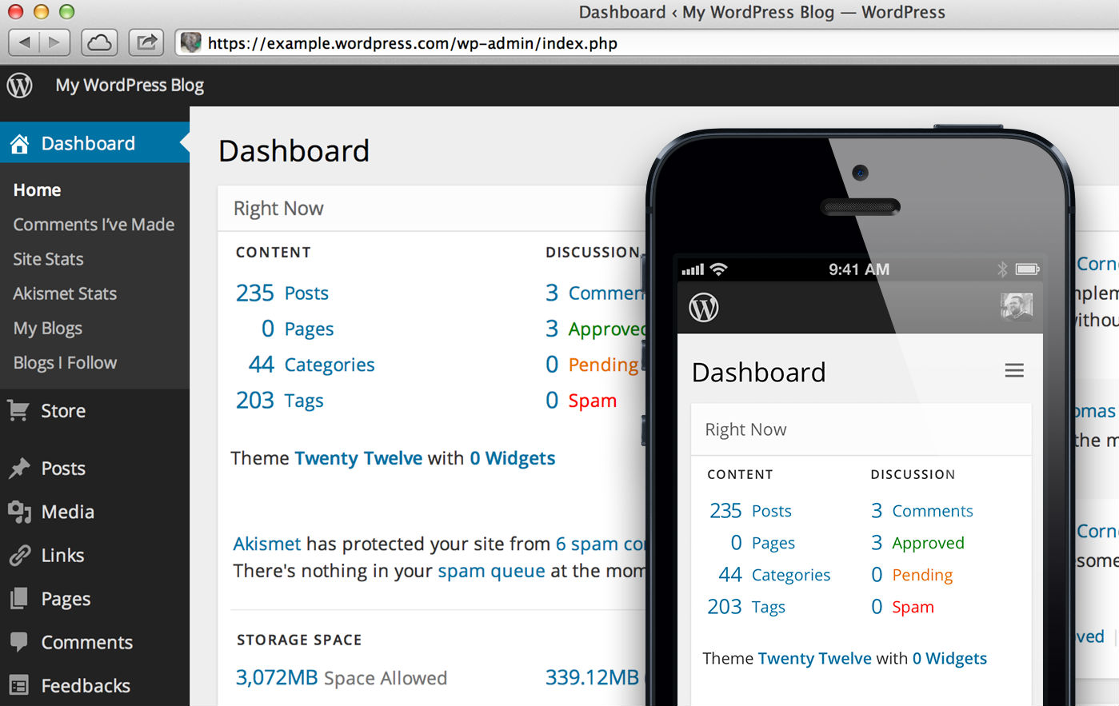Viewport: 1119px width, 706px height.
Task: Open Twenty Twelve theme link on desktop
Action: pyautogui.click(x=358, y=458)
